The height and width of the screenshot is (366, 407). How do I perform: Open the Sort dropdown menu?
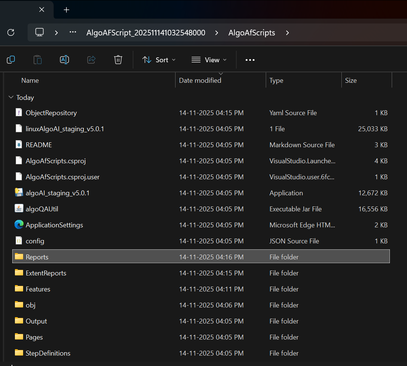click(159, 60)
